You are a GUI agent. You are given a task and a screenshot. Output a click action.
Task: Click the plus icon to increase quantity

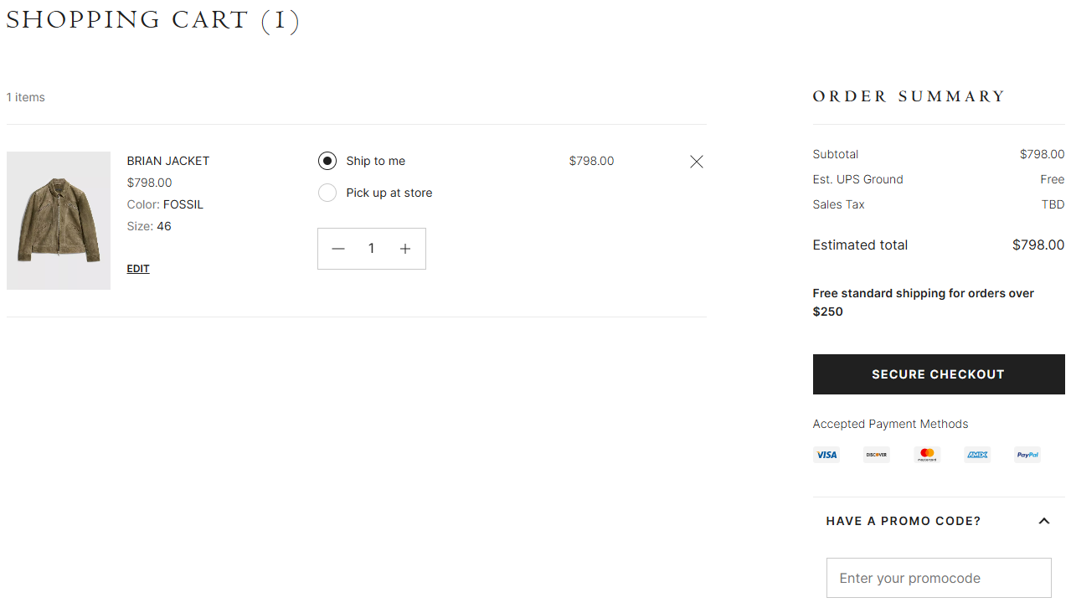[405, 248]
